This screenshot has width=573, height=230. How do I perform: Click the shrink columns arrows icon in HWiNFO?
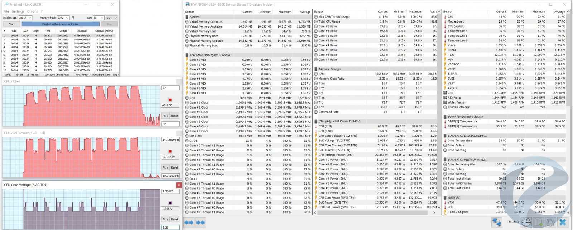click(201, 222)
